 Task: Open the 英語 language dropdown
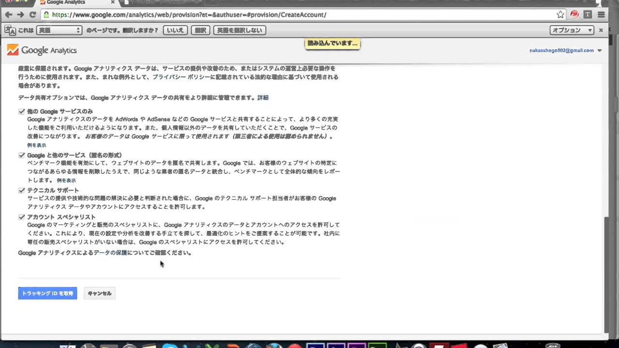59,30
